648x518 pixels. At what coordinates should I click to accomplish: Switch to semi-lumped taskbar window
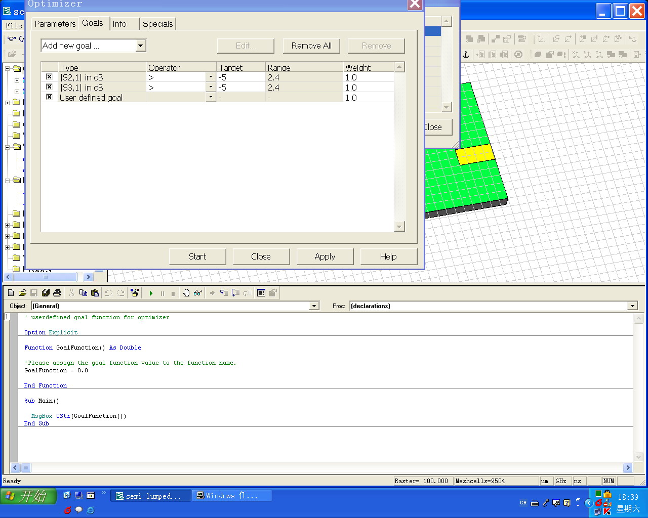pos(151,496)
